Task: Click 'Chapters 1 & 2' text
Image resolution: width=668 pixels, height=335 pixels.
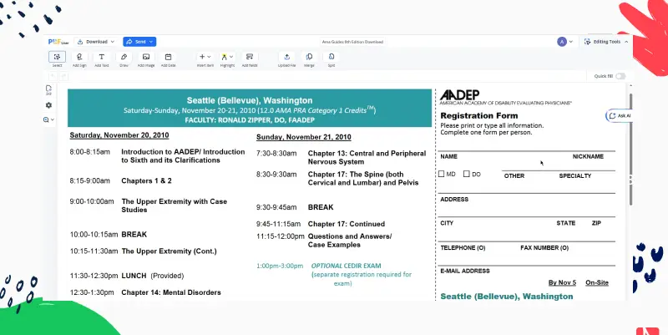Action: (147, 180)
